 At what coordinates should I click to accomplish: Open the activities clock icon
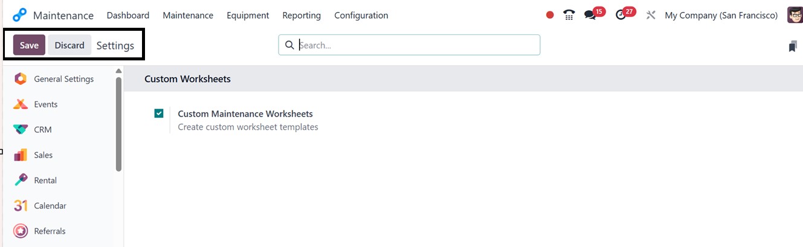pos(621,15)
